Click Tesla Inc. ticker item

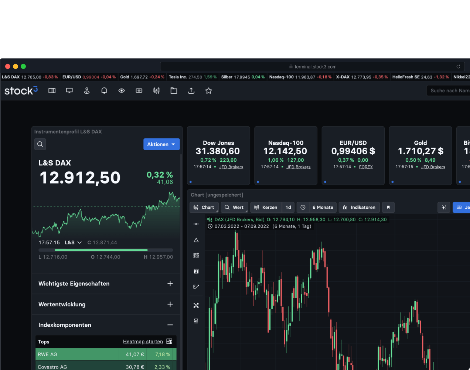193,77
